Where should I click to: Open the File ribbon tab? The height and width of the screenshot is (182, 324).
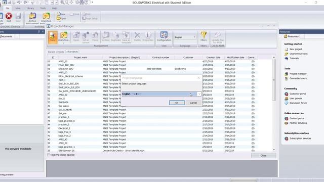coord(8,8)
